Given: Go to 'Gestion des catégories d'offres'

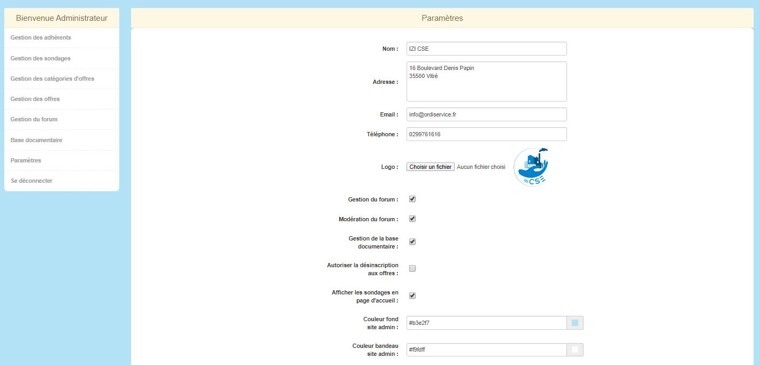Looking at the screenshot, I should (x=52, y=79).
